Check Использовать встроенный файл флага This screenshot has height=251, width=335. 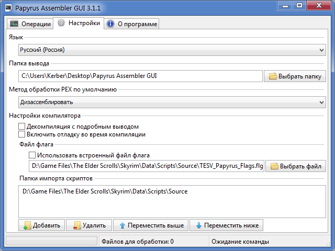32,155
